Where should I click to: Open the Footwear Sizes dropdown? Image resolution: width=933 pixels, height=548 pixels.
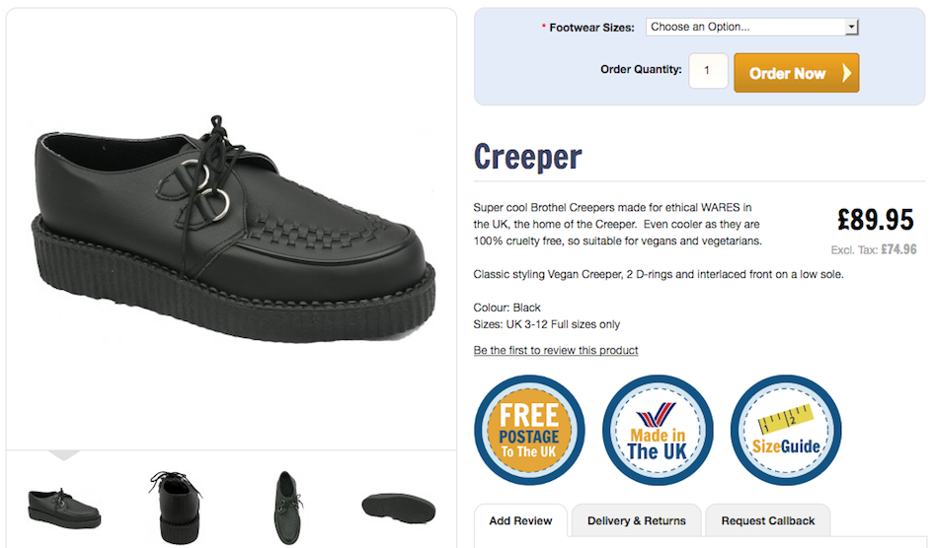[752, 27]
